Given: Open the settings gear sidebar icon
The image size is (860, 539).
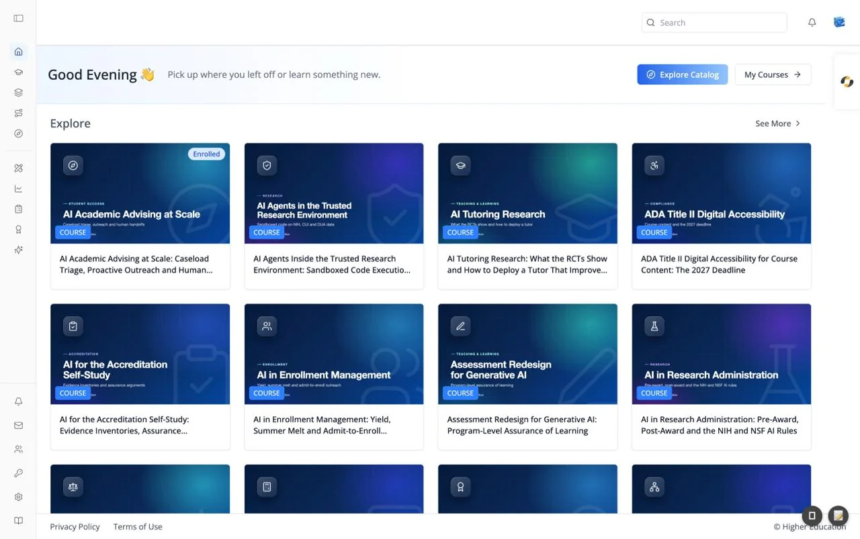Looking at the screenshot, I should click(x=18, y=497).
